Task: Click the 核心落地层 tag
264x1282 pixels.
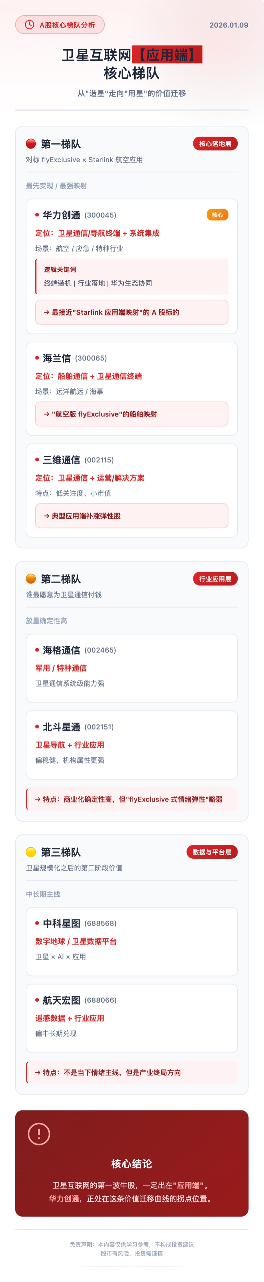Action: coord(215,144)
